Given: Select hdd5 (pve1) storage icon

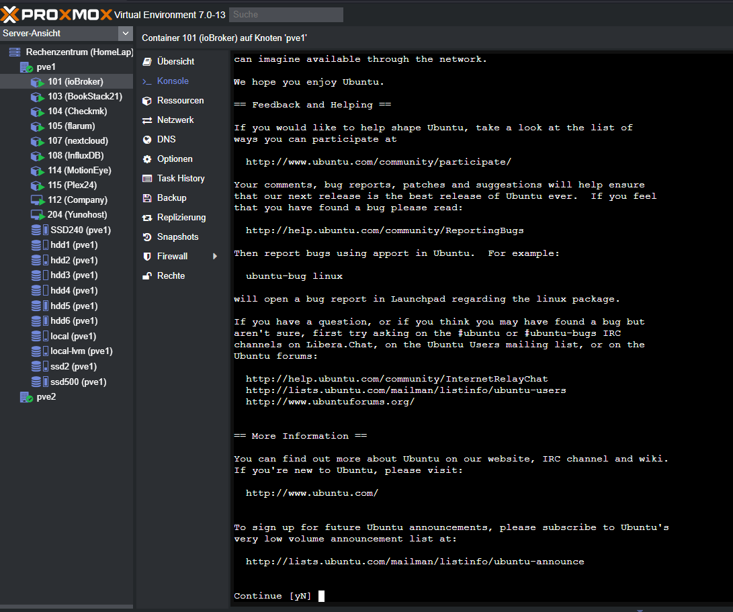Looking at the screenshot, I should click(40, 306).
